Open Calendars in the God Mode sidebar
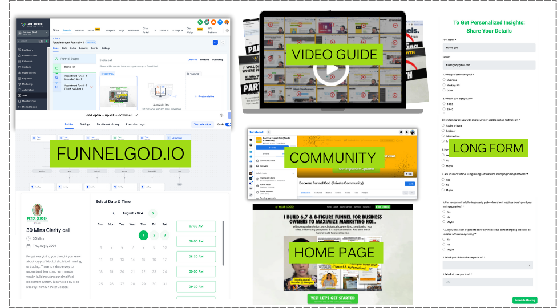 tap(27, 62)
